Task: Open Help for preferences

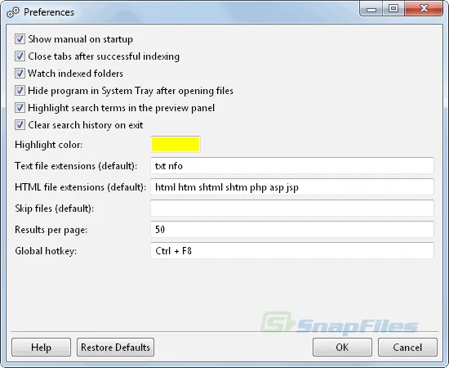Action: [42, 348]
